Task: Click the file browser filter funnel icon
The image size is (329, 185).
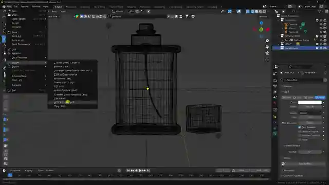Action: coord(187,16)
